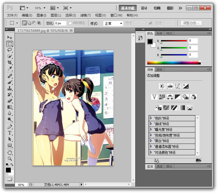Enable Add to Selection mode
Image resolution: width=218 pixels, height=193 pixels.
(29, 23)
